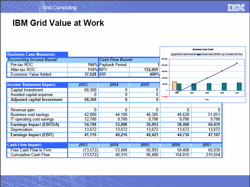
Task: Click the Cumulative Cash Flow value 215,654
Action: [213, 155]
